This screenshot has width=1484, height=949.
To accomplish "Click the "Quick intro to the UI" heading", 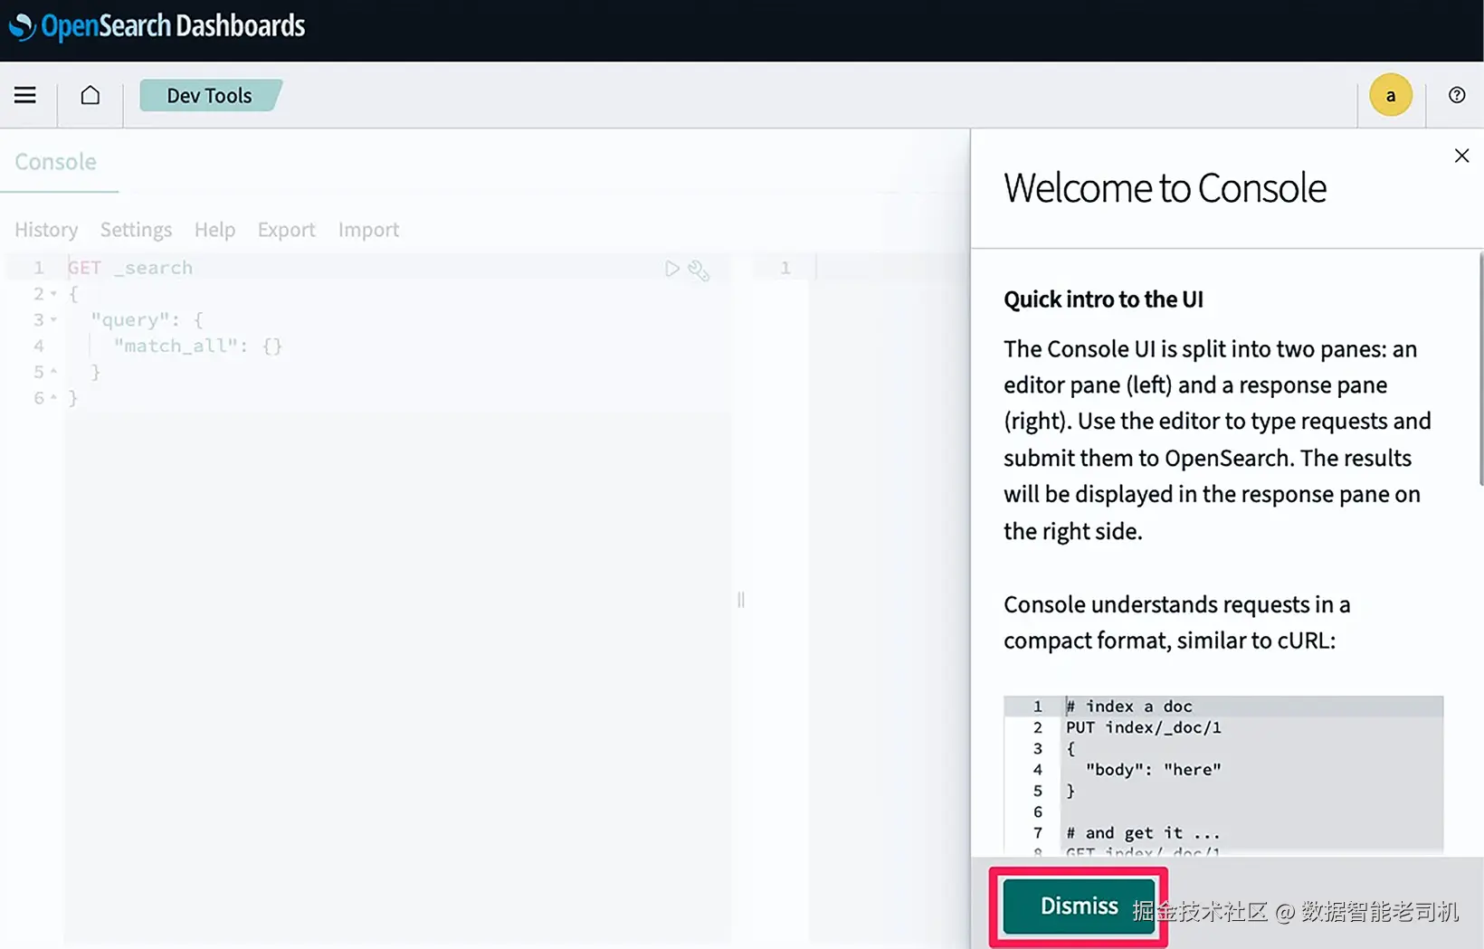I will pos(1103,299).
